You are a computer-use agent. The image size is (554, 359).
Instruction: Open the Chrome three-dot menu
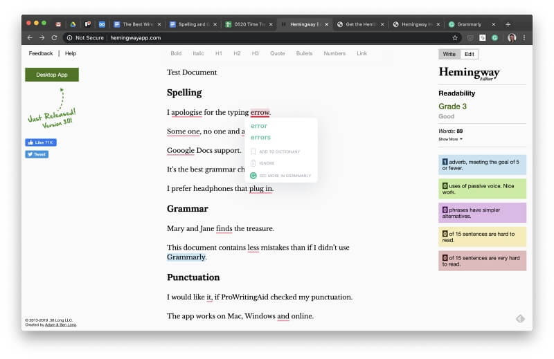(524, 37)
